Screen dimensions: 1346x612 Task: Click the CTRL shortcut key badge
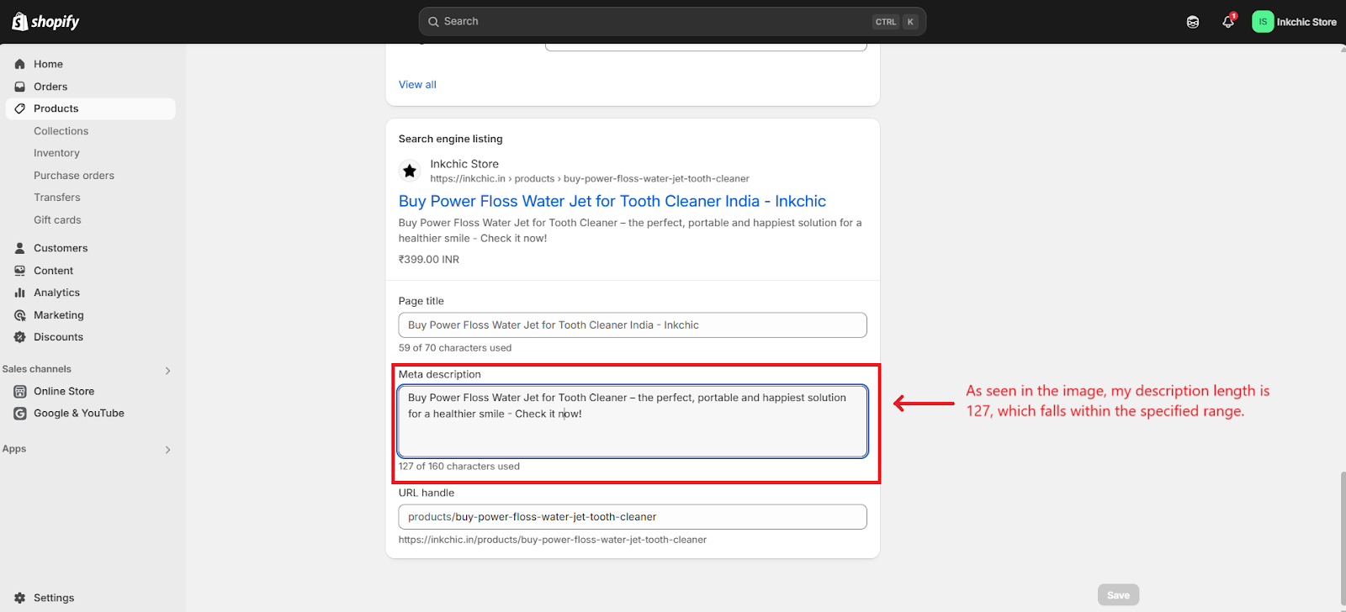(x=886, y=22)
